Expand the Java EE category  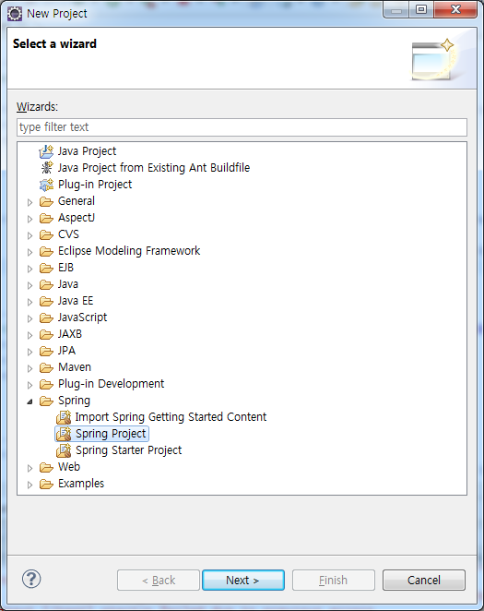click(x=30, y=302)
